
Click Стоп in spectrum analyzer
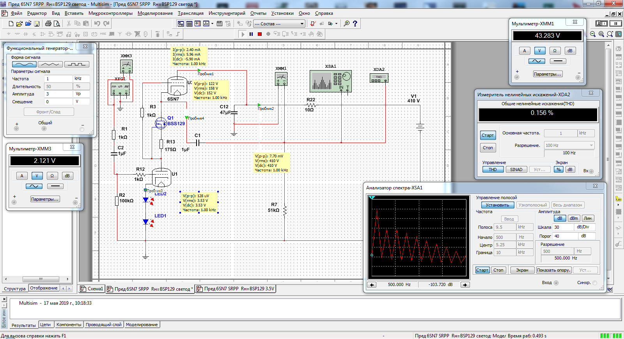498,270
